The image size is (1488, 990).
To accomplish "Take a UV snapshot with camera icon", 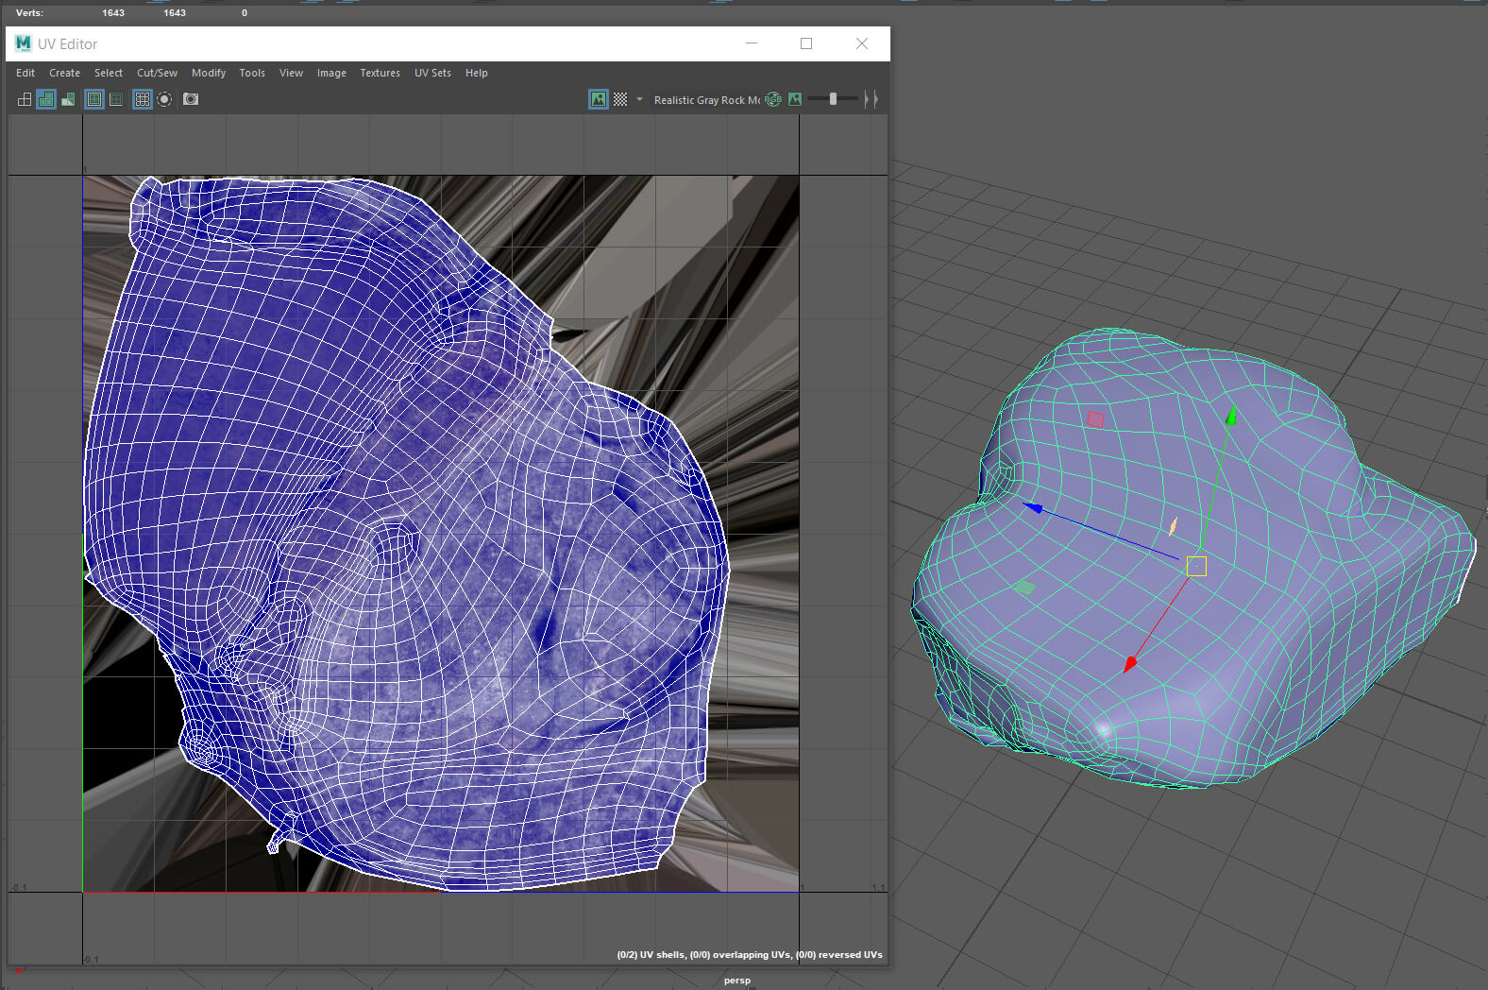I will tap(191, 99).
